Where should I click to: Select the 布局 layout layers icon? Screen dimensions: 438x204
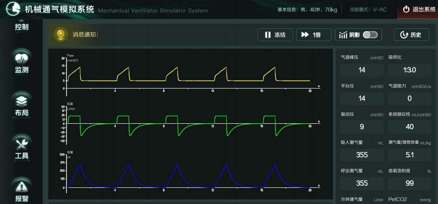click(22, 100)
